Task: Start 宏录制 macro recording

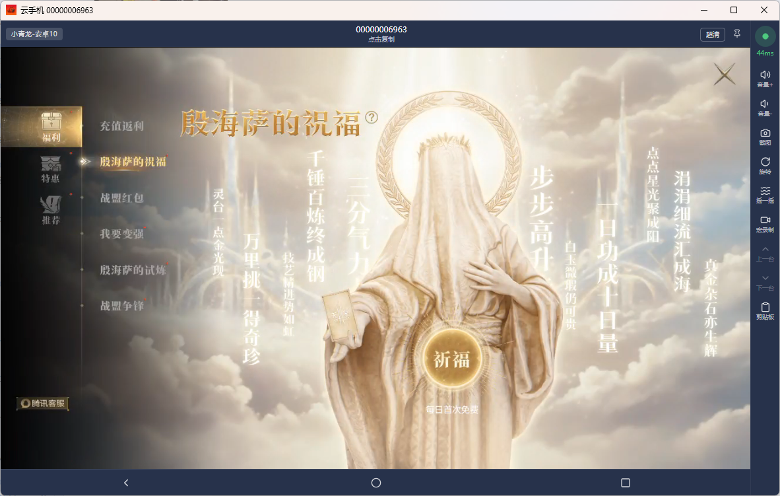Action: [x=765, y=224]
